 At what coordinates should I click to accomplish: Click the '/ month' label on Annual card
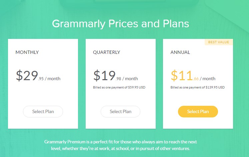pos(208,78)
